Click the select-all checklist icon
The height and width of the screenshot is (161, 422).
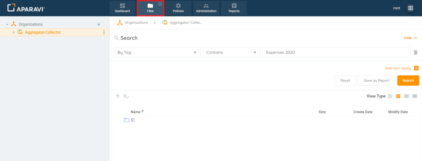coord(126,96)
